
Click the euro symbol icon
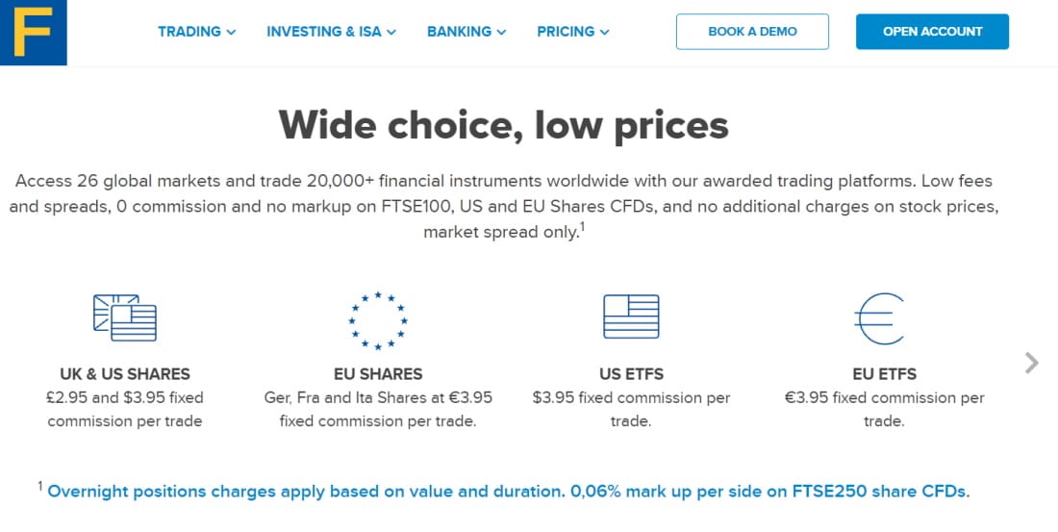coord(880,318)
